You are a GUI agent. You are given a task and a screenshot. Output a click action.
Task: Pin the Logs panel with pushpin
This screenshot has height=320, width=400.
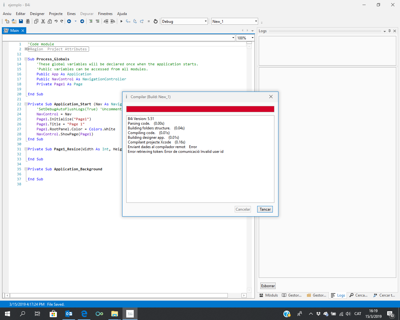(389, 31)
